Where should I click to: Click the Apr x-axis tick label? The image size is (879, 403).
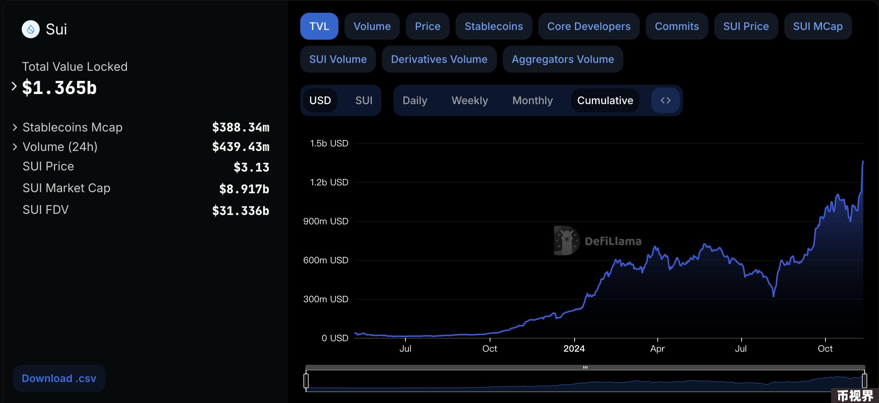tap(657, 349)
